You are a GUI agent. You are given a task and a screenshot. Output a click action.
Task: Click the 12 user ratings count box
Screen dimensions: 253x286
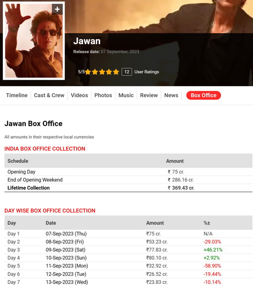126,72
